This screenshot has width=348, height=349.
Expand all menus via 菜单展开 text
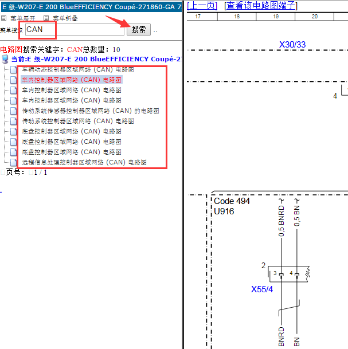23,18
